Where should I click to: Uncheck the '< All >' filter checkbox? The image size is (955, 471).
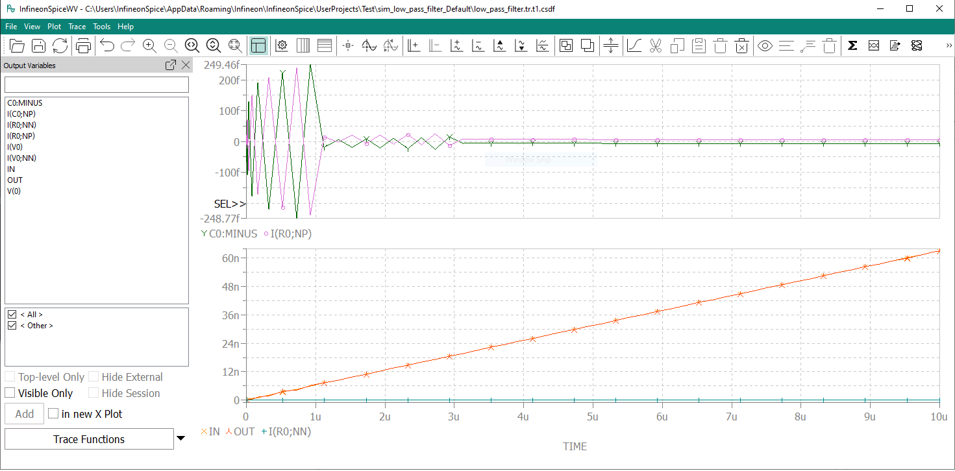(12, 315)
